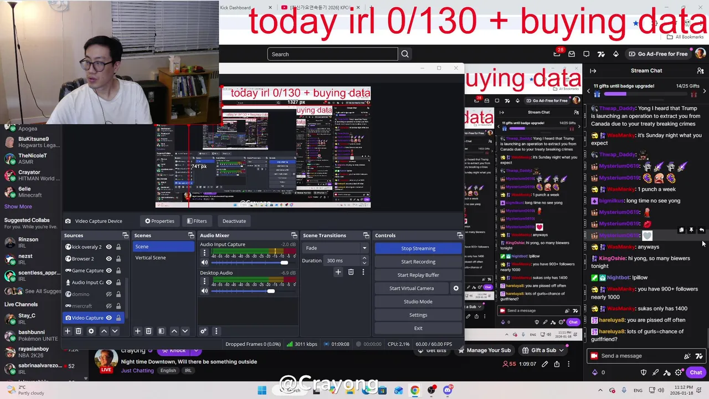The width and height of the screenshot is (709, 399).
Task: Toggle visibility of Game Capture source
Action: click(x=109, y=270)
